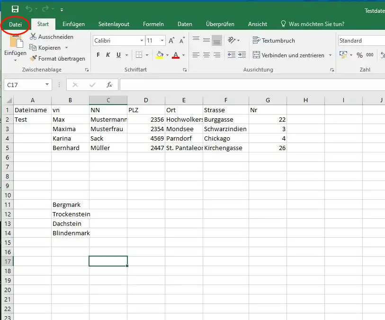Image resolution: width=385 pixels, height=320 pixels.
Task: Open the Standard number format dropdown
Action: [361, 41]
